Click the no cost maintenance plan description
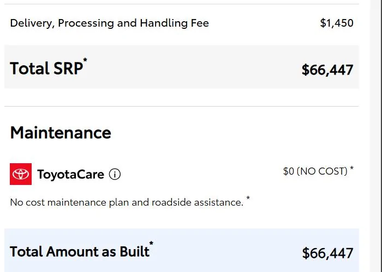This screenshot has width=382, height=272. coord(127,202)
